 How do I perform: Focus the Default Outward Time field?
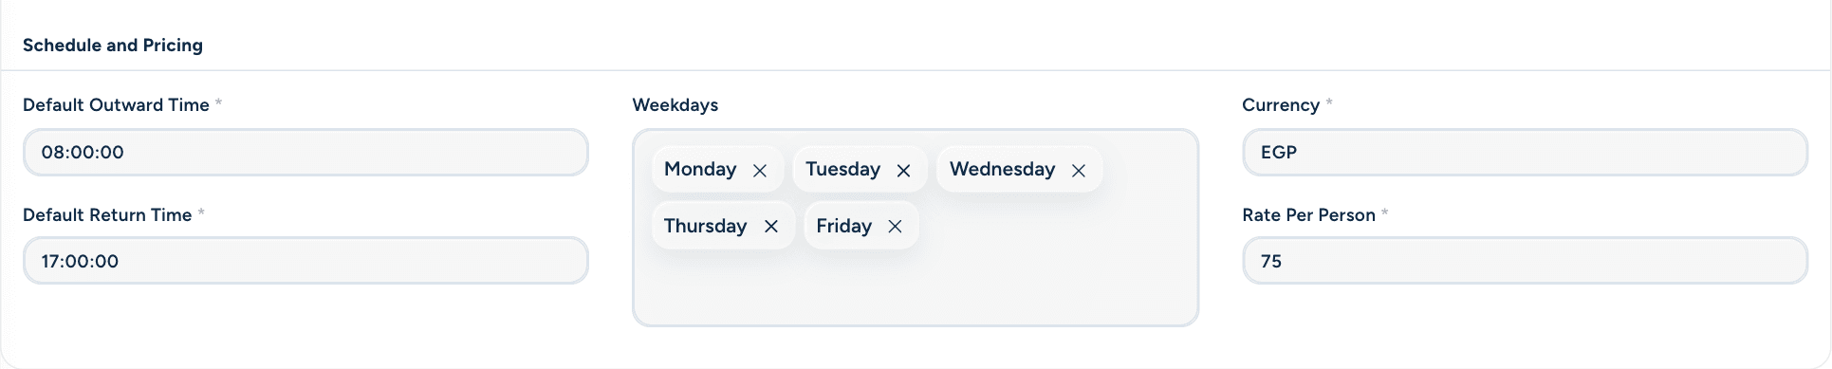pyautogui.click(x=305, y=153)
